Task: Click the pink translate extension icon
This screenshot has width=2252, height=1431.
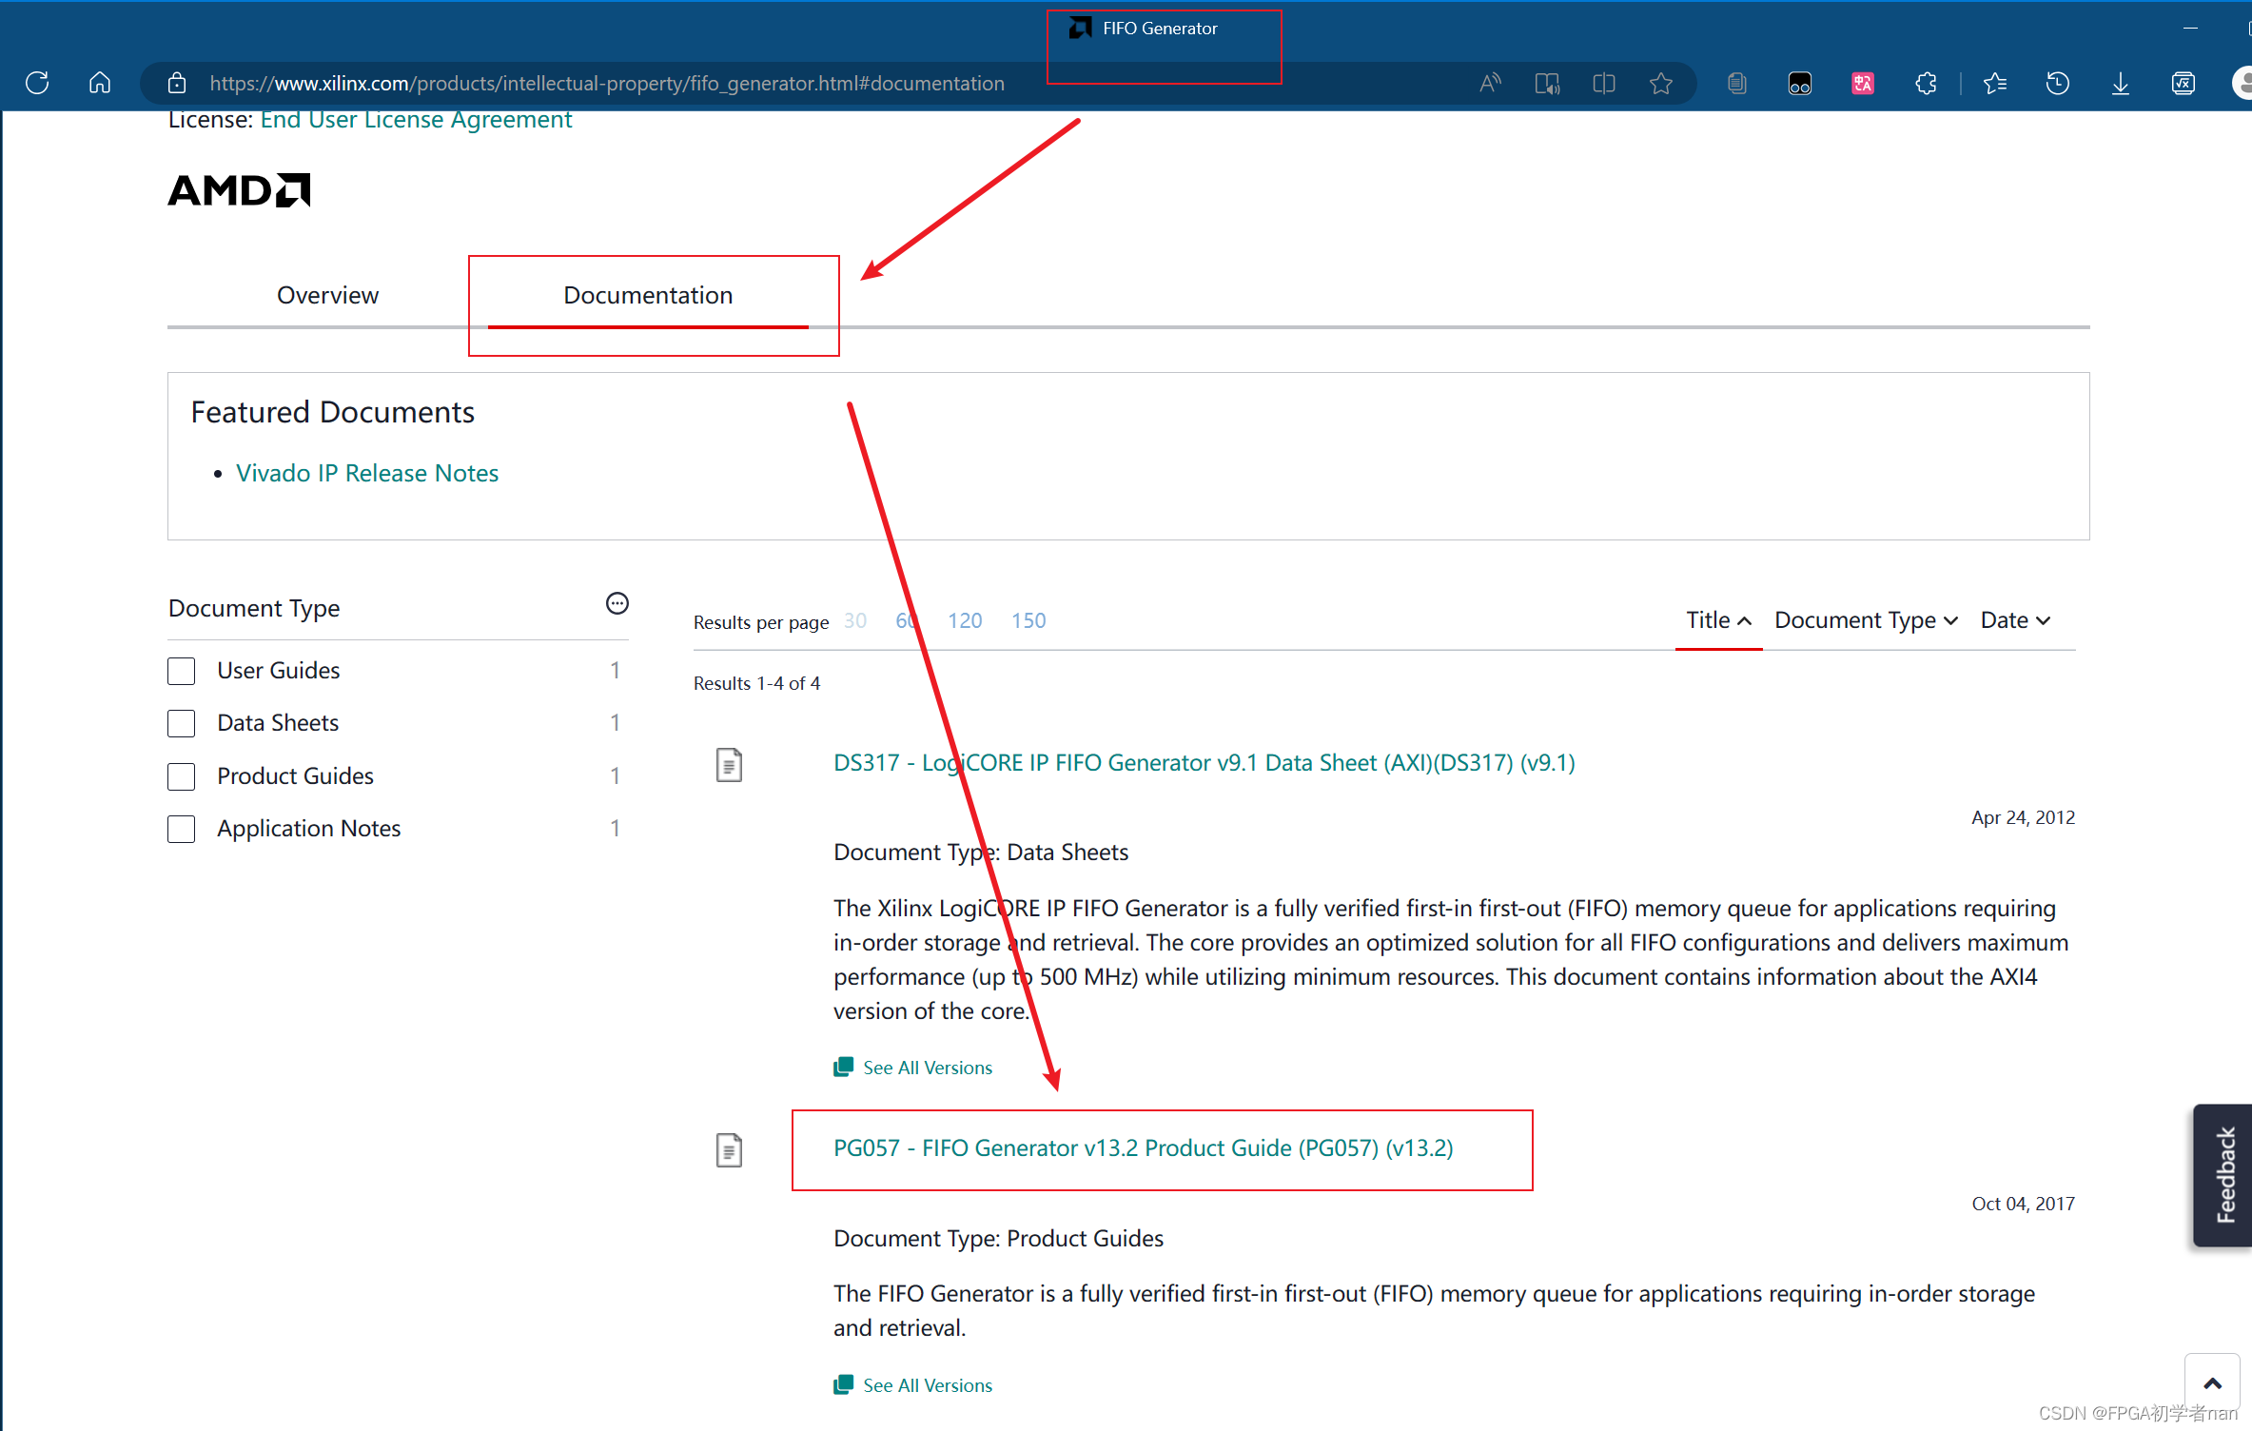Action: [1863, 84]
